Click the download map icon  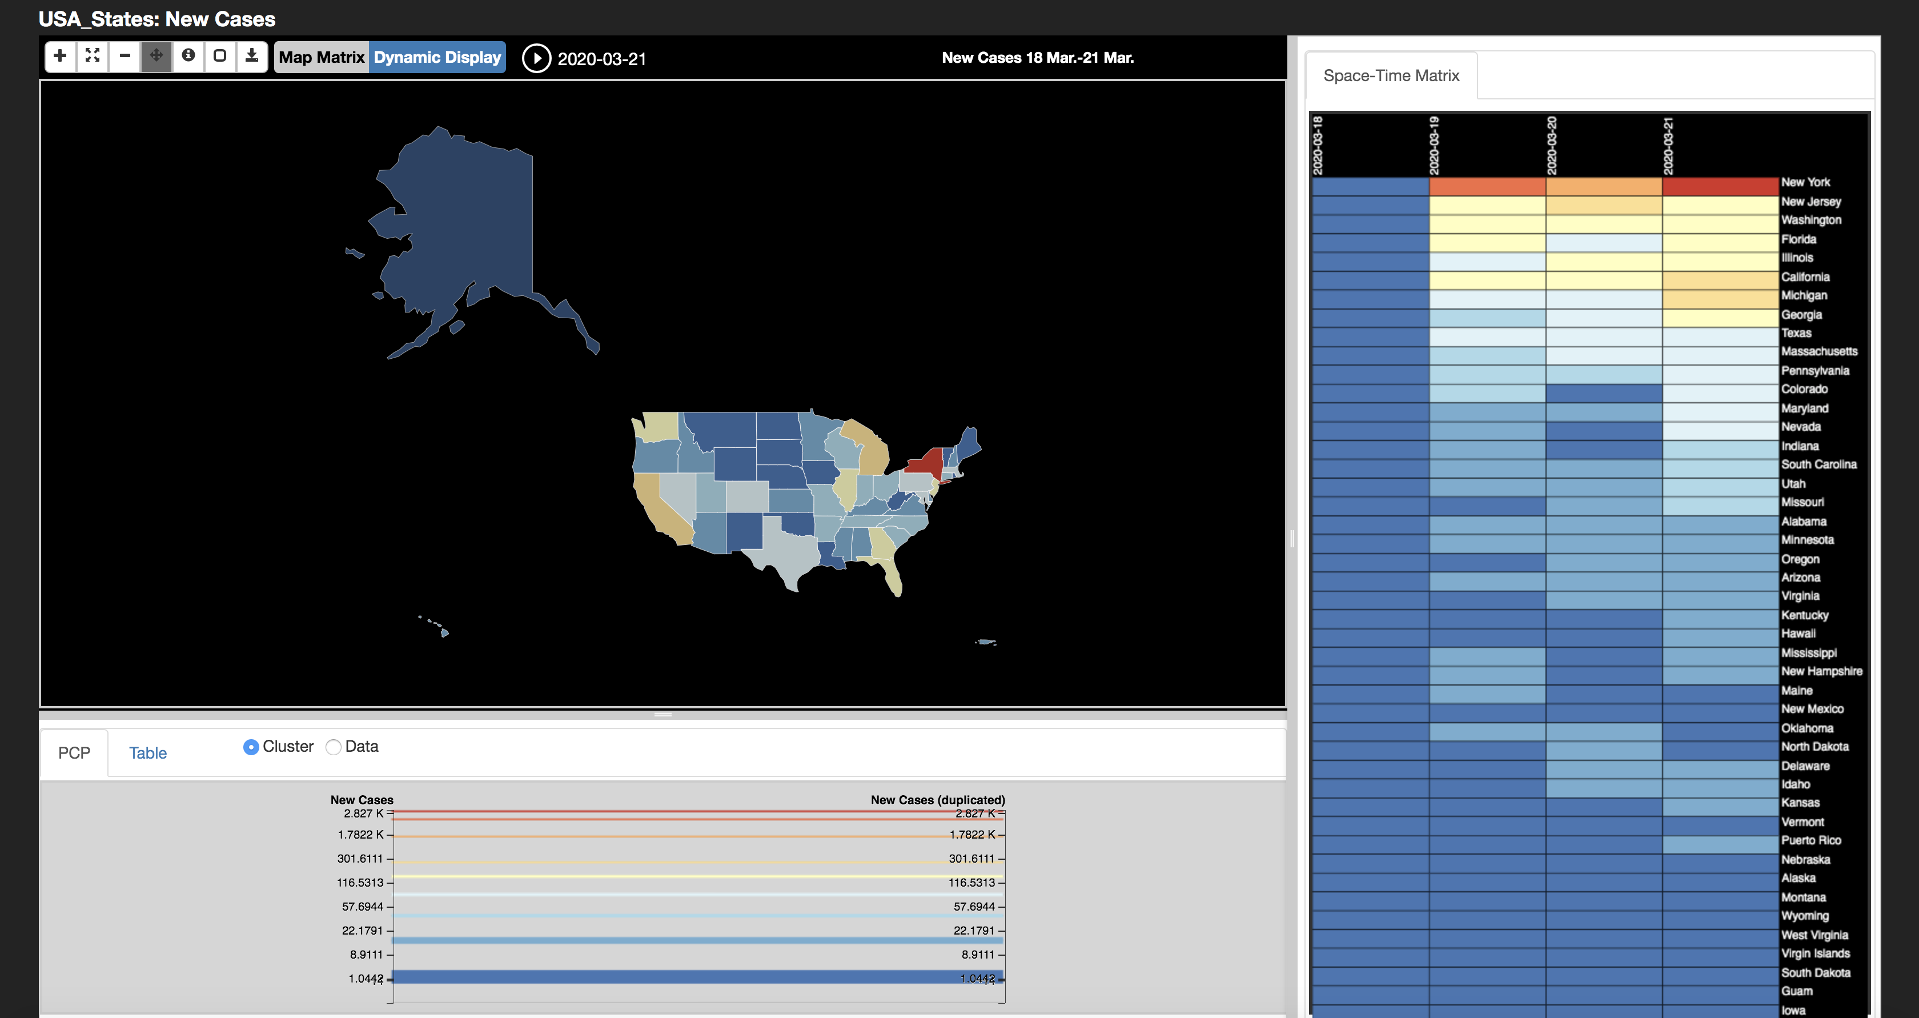[x=252, y=56]
